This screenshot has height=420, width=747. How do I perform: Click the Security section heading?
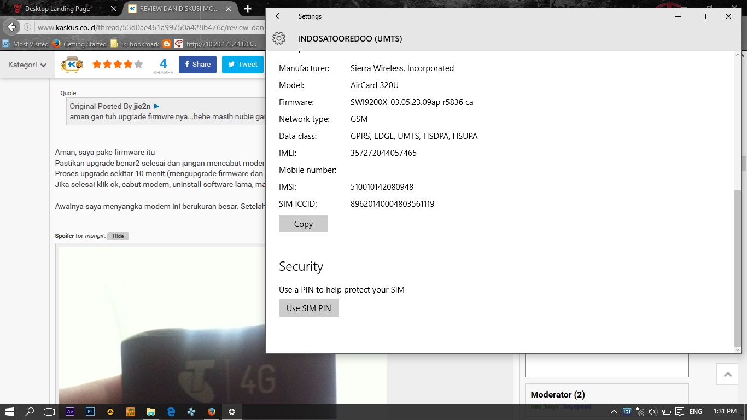tap(301, 266)
